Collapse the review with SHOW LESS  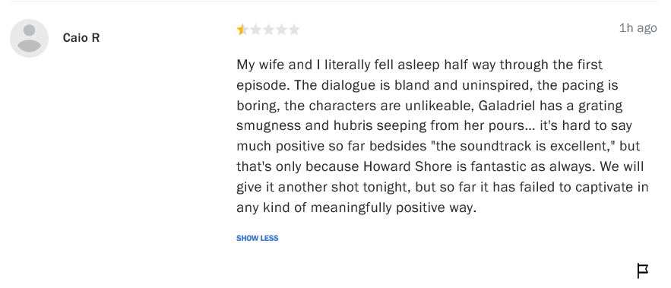257,239
